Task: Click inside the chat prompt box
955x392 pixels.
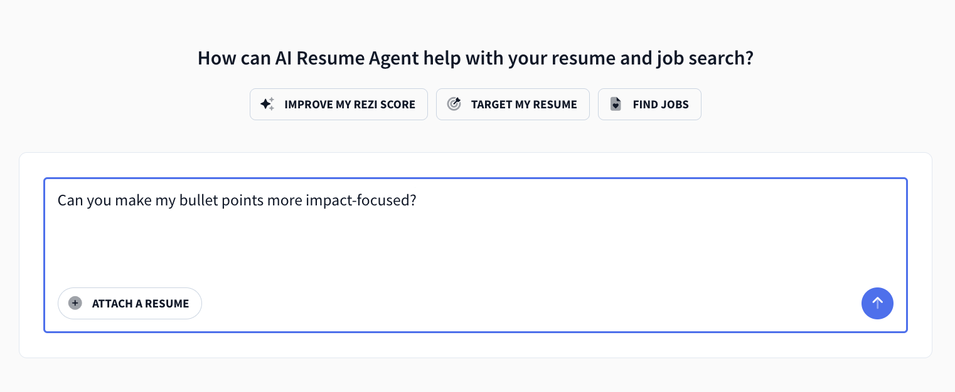Action: click(475, 238)
